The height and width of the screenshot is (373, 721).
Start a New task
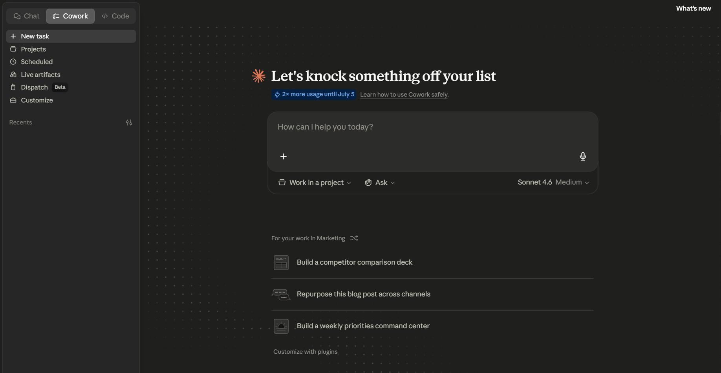coord(71,36)
